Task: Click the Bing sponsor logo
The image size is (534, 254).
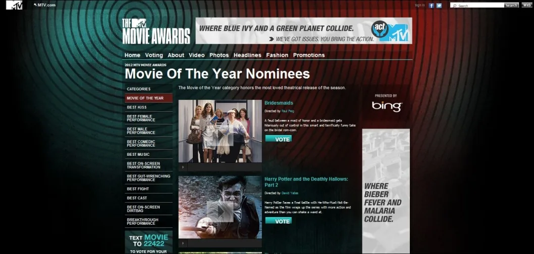Action: [387, 106]
